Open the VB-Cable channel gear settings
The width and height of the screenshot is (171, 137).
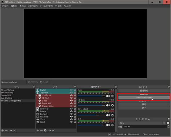point(113,105)
